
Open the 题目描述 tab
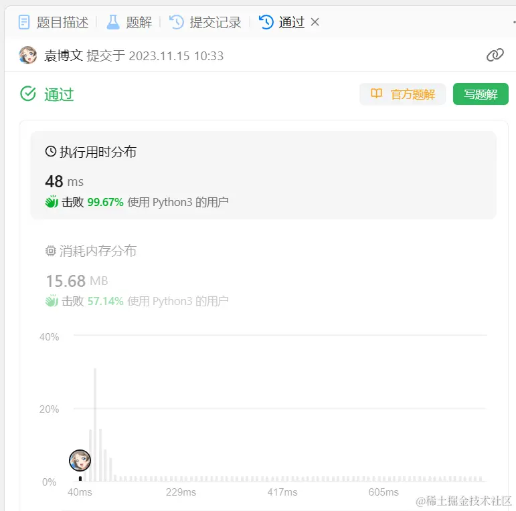point(54,22)
